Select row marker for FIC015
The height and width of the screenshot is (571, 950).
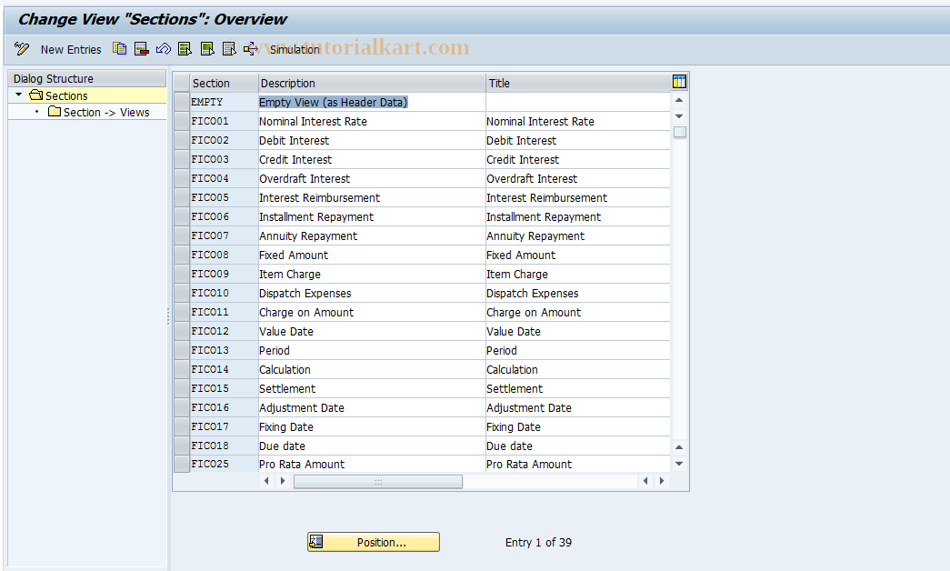[181, 388]
